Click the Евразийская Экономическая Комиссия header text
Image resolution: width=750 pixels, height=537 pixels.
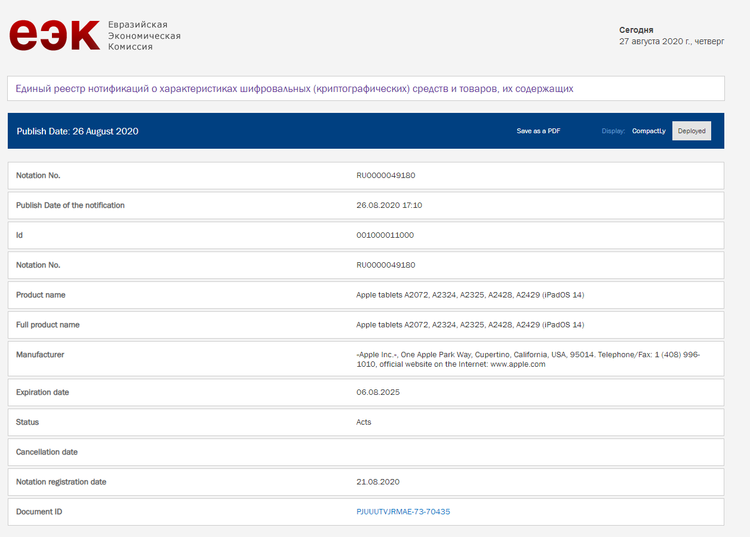(144, 35)
